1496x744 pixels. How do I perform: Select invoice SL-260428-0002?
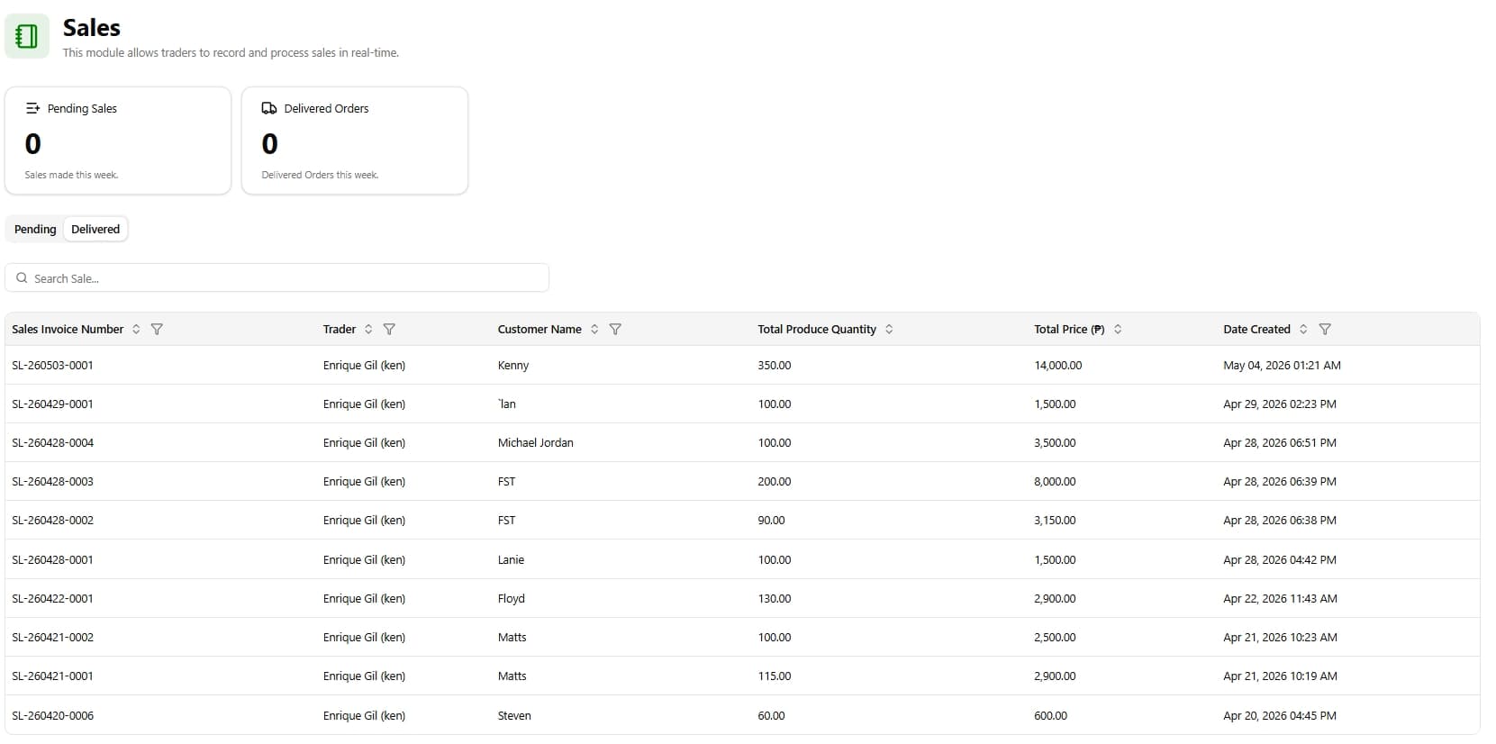[52, 520]
